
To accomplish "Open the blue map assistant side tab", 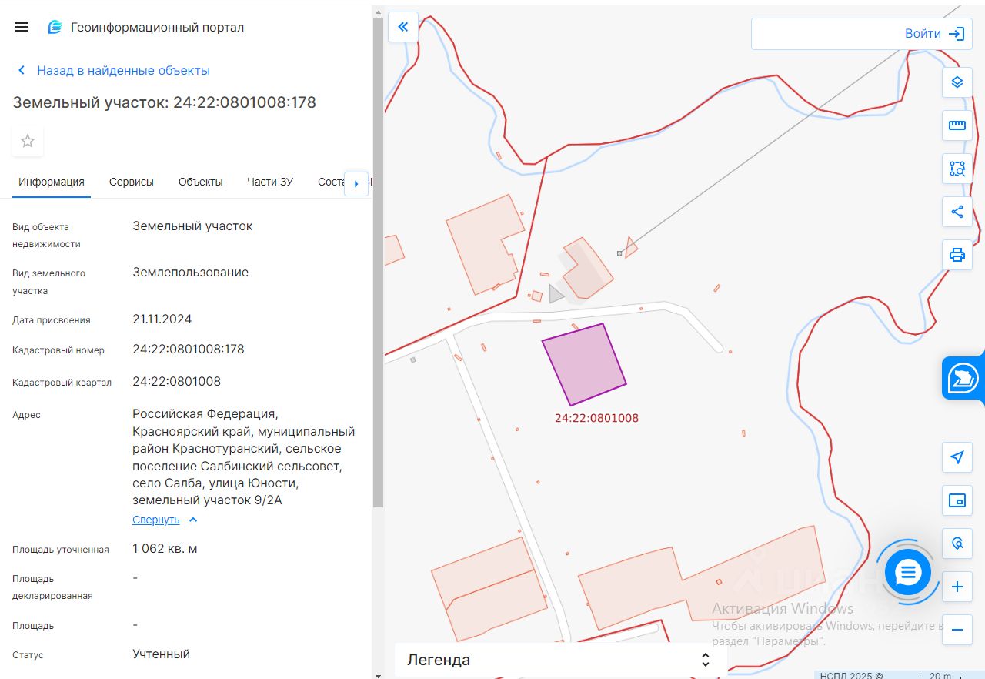I will click(x=963, y=378).
